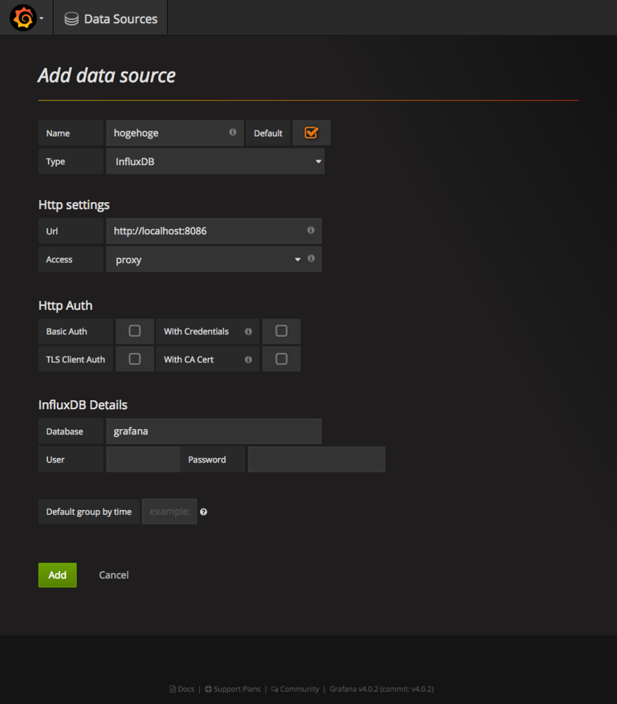Click the info icon in Name field
The image size is (617, 704).
(x=232, y=132)
